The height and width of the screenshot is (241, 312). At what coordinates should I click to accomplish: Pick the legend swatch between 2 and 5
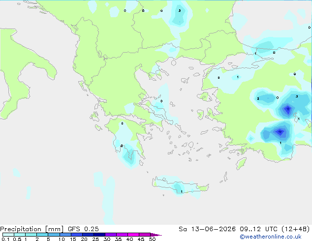[x=42, y=235]
